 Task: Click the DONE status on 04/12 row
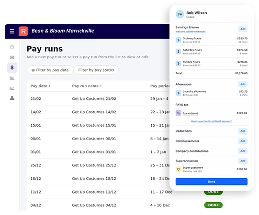point(214,205)
